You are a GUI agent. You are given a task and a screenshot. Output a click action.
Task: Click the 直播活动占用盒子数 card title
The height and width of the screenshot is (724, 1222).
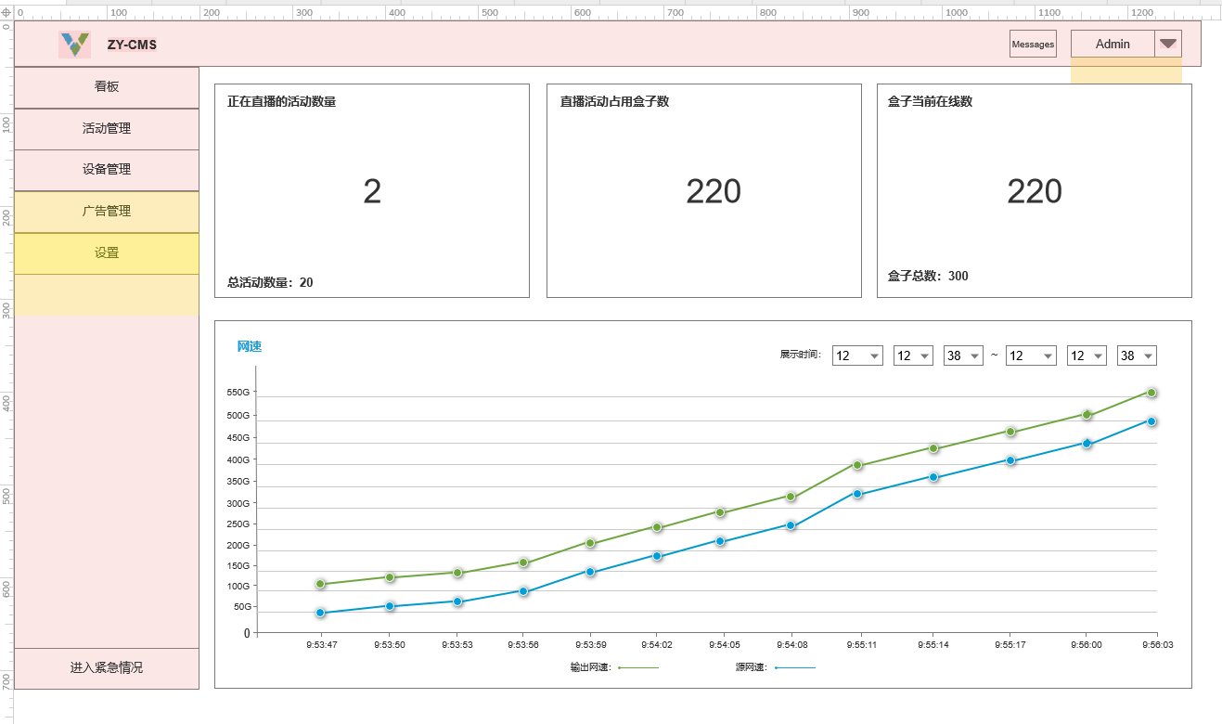[614, 102]
